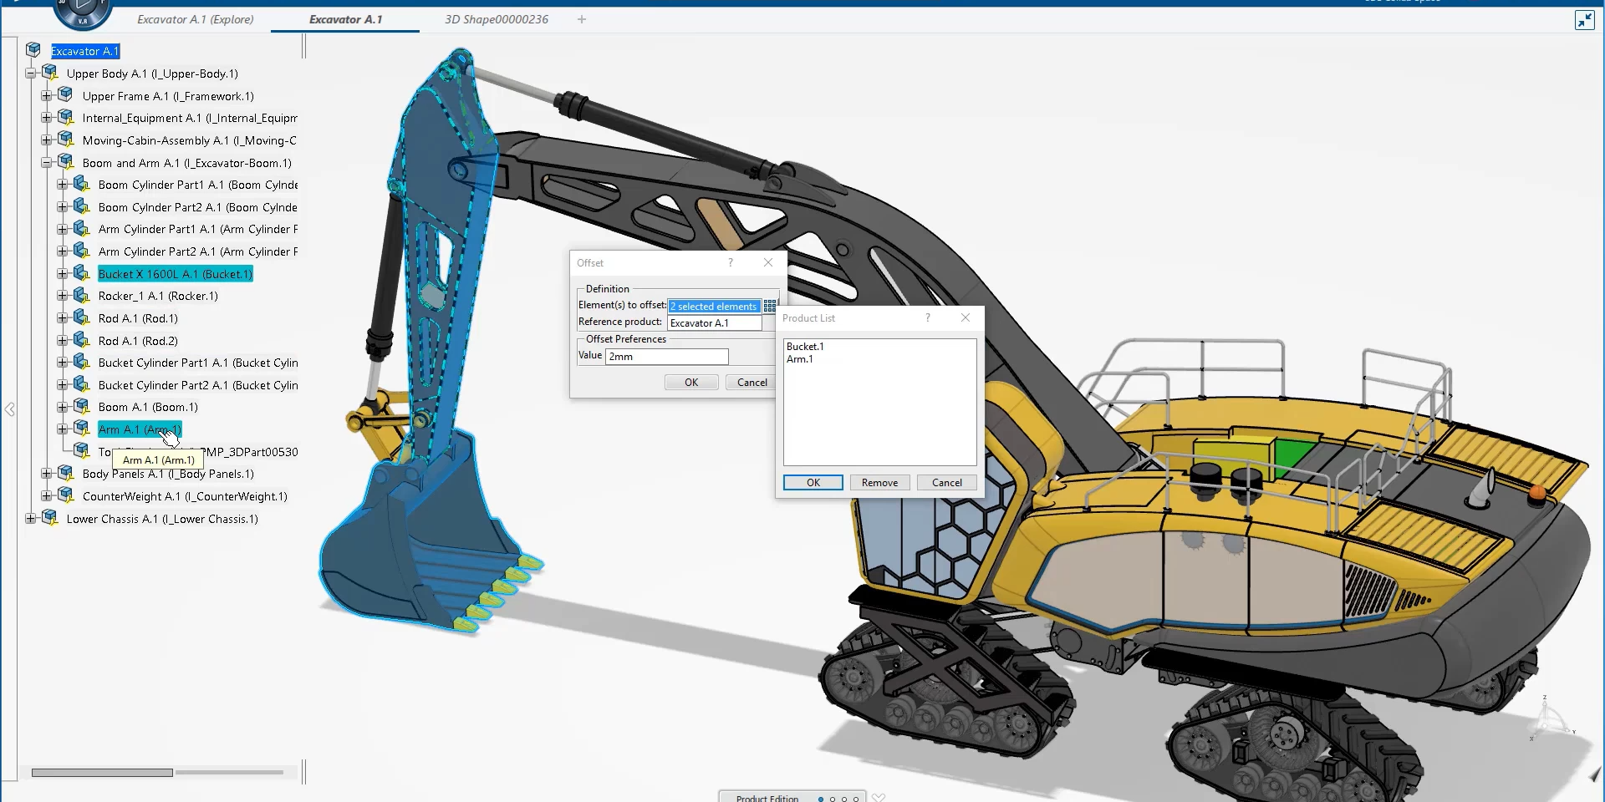Collapse the left tree panel using side arrow

point(10,409)
